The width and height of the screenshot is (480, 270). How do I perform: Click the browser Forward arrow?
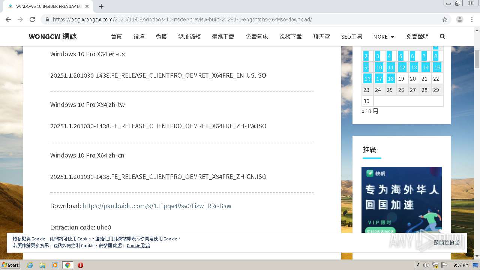pos(20,19)
